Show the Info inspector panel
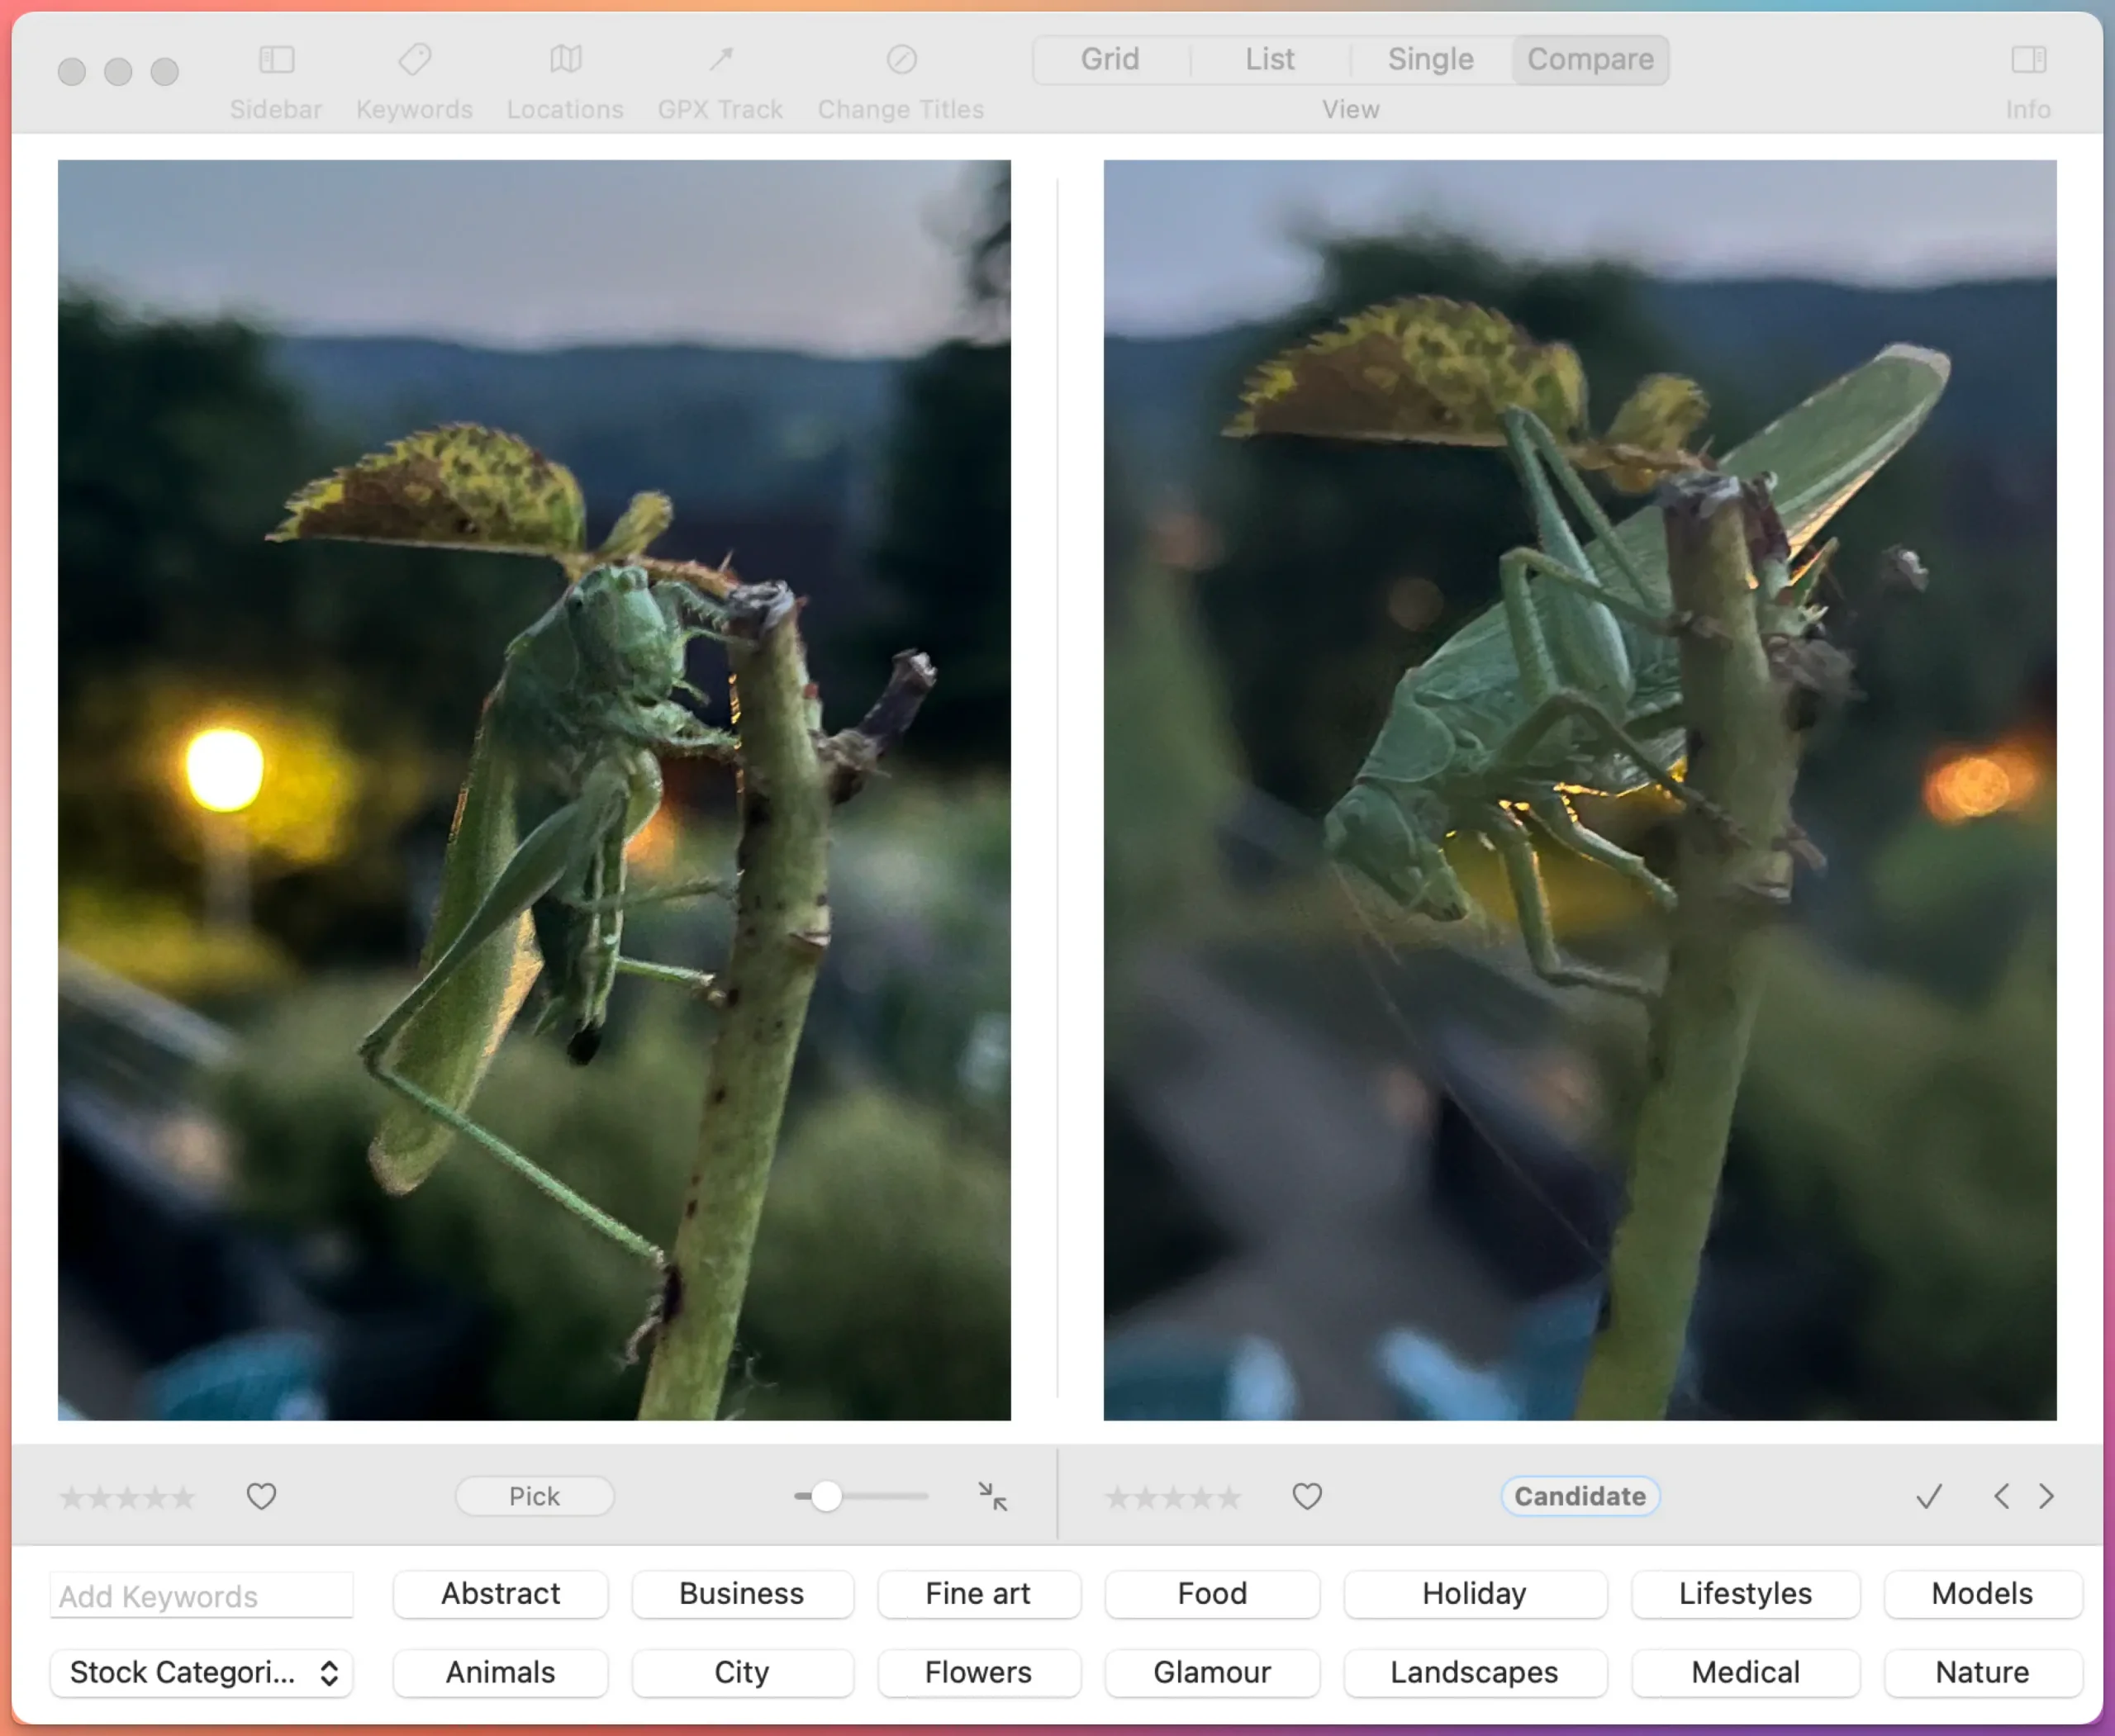 [x=2028, y=60]
